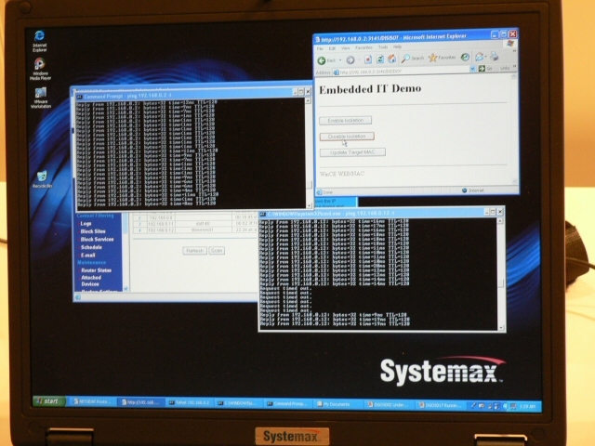Open E-mail in router sidebar
The image size is (595, 446).
tap(87, 256)
